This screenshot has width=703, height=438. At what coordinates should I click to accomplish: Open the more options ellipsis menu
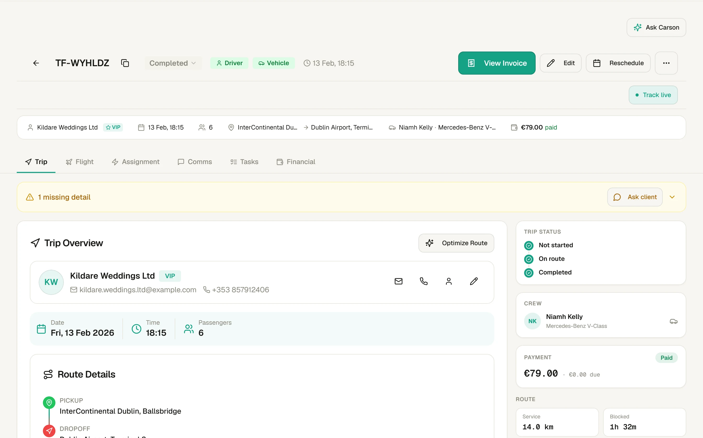666,63
